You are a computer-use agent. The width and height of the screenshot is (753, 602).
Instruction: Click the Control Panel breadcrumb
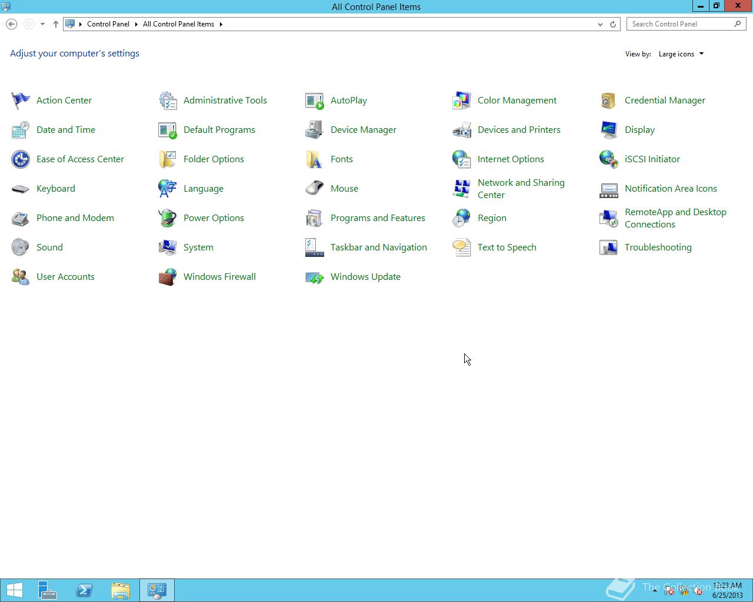(x=108, y=24)
